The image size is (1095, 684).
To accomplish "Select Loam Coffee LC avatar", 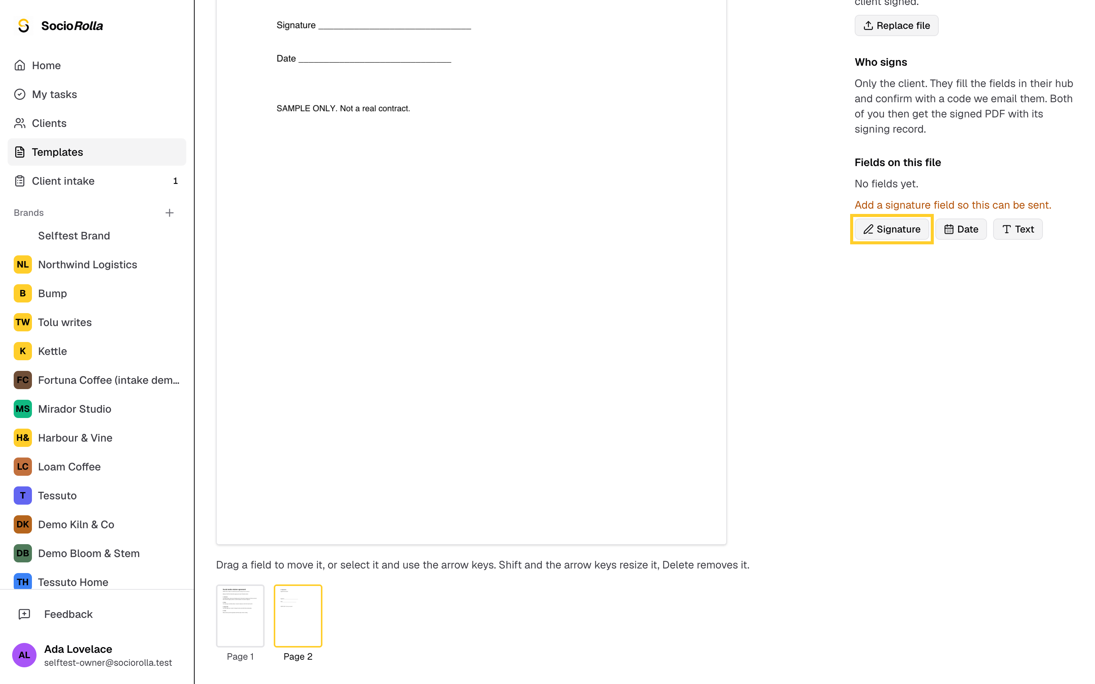I will coord(23,467).
